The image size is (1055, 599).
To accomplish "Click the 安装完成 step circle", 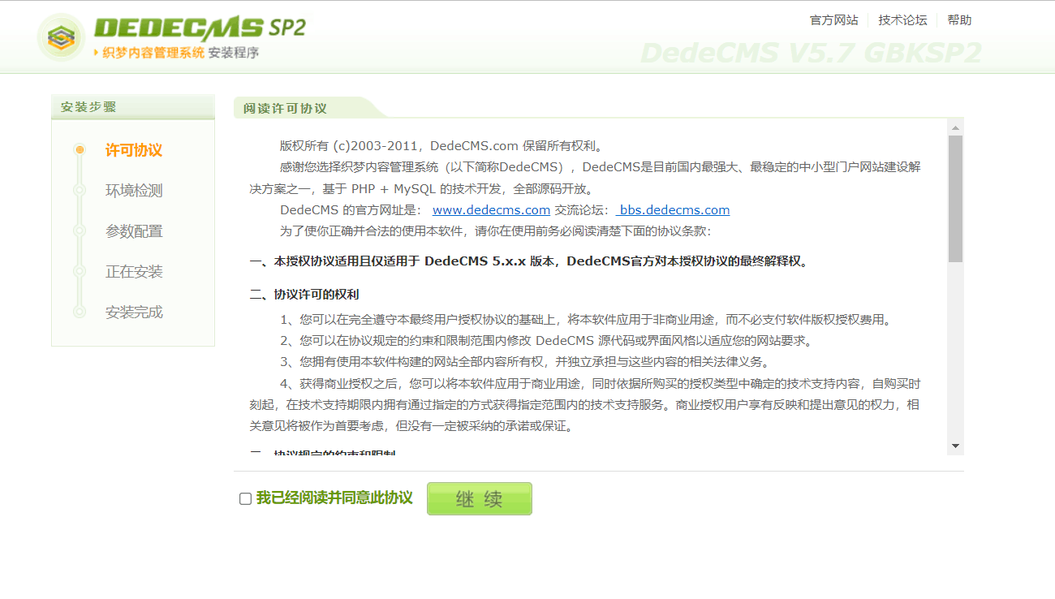I will [x=79, y=312].
